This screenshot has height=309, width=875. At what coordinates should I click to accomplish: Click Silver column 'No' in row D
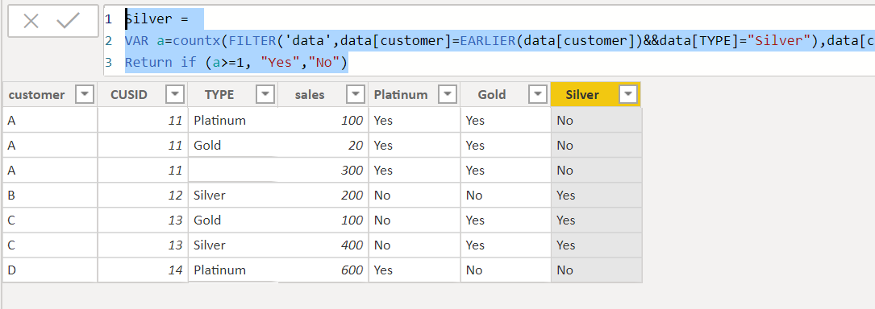coord(596,270)
